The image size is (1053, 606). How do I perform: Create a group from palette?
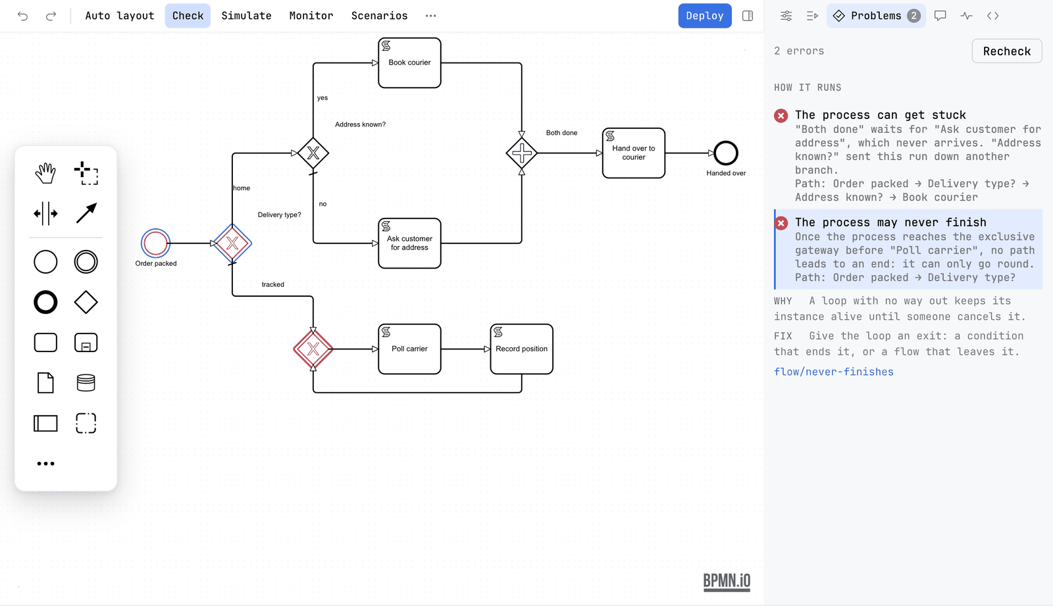click(x=86, y=423)
